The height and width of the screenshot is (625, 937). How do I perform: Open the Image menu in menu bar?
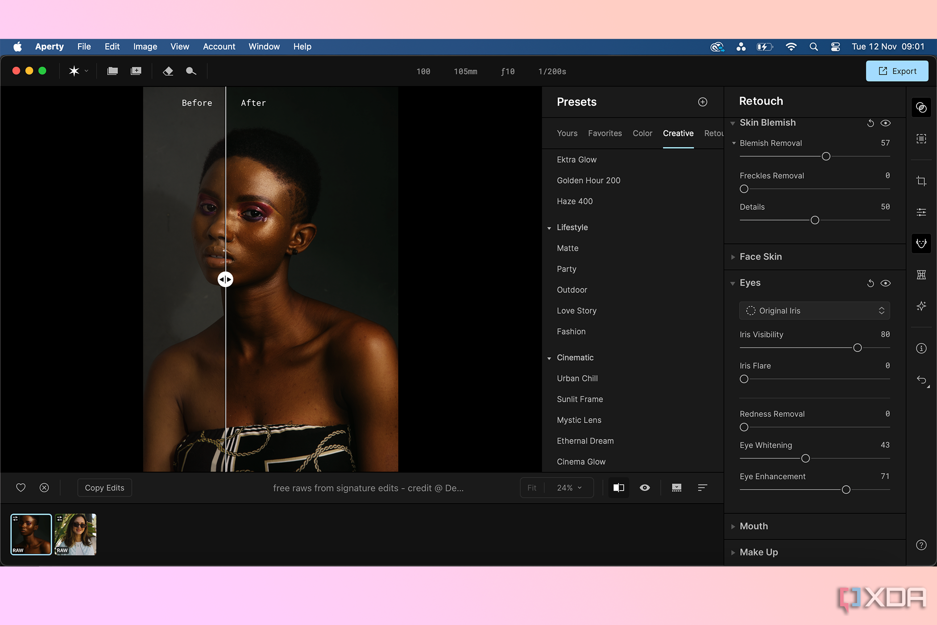coord(144,46)
